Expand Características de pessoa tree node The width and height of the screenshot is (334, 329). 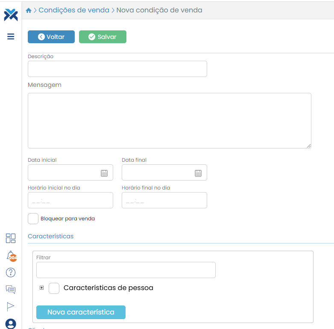(41, 288)
